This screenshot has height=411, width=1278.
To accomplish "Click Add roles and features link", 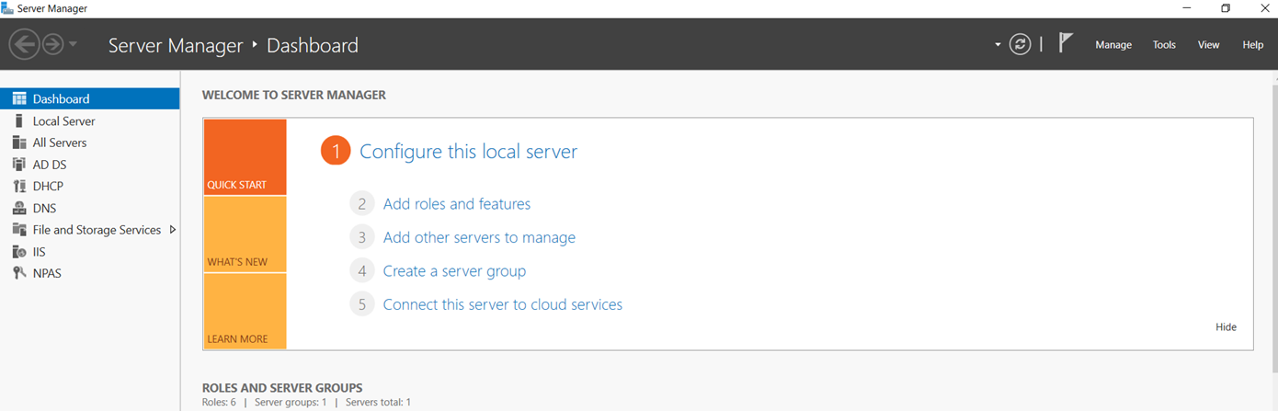I will [x=457, y=204].
